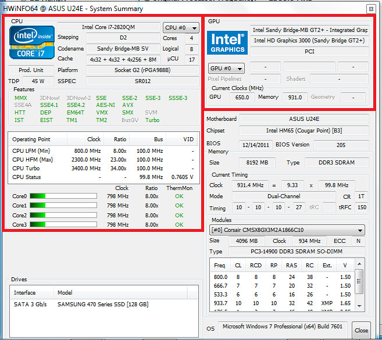Image resolution: width=382 pixels, height=340 pixels.
Task: Click the 8192 MB memory size field
Action: tap(257, 163)
